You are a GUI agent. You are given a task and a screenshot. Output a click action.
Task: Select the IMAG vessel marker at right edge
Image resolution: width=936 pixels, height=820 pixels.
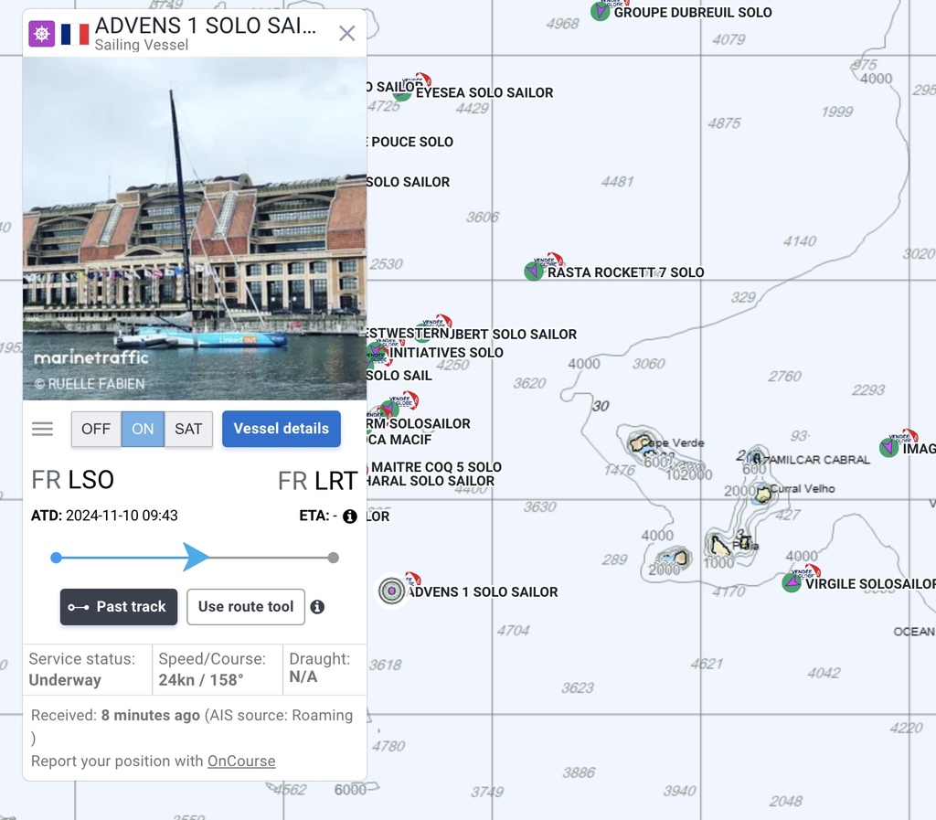coord(888,447)
